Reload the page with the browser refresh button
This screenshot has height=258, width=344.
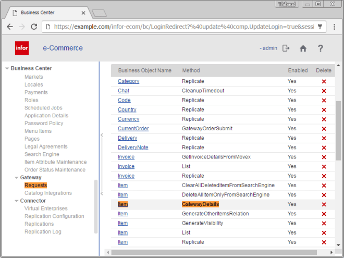pos(34,27)
